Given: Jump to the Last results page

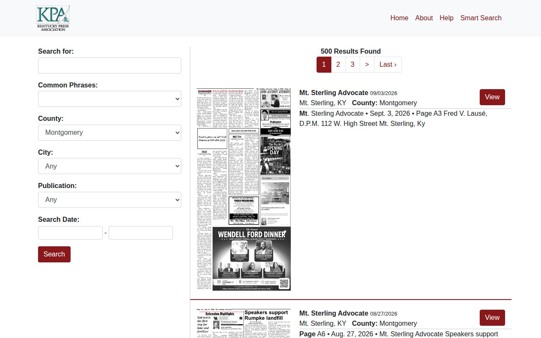Looking at the screenshot, I should tap(388, 65).
